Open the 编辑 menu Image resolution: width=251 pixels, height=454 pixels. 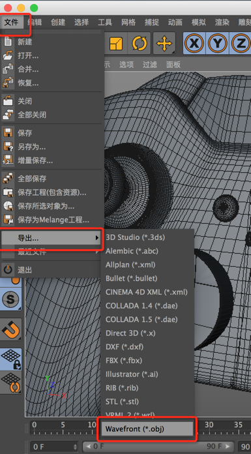click(35, 22)
